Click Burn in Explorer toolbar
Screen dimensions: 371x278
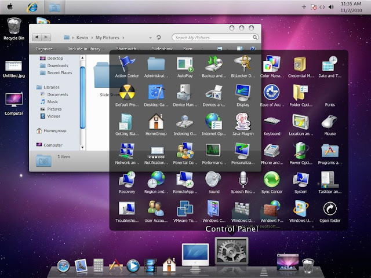point(188,49)
